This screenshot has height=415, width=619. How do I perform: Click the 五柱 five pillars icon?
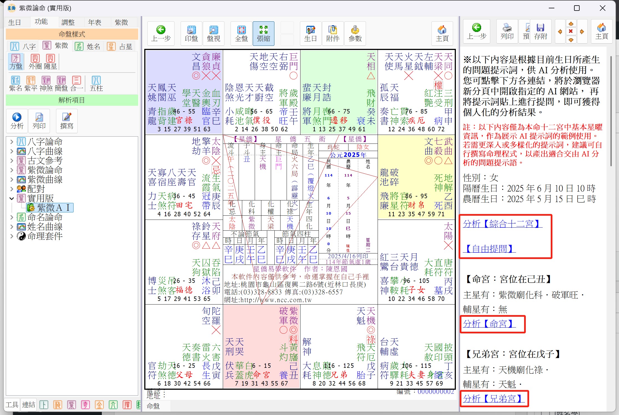coord(96,84)
